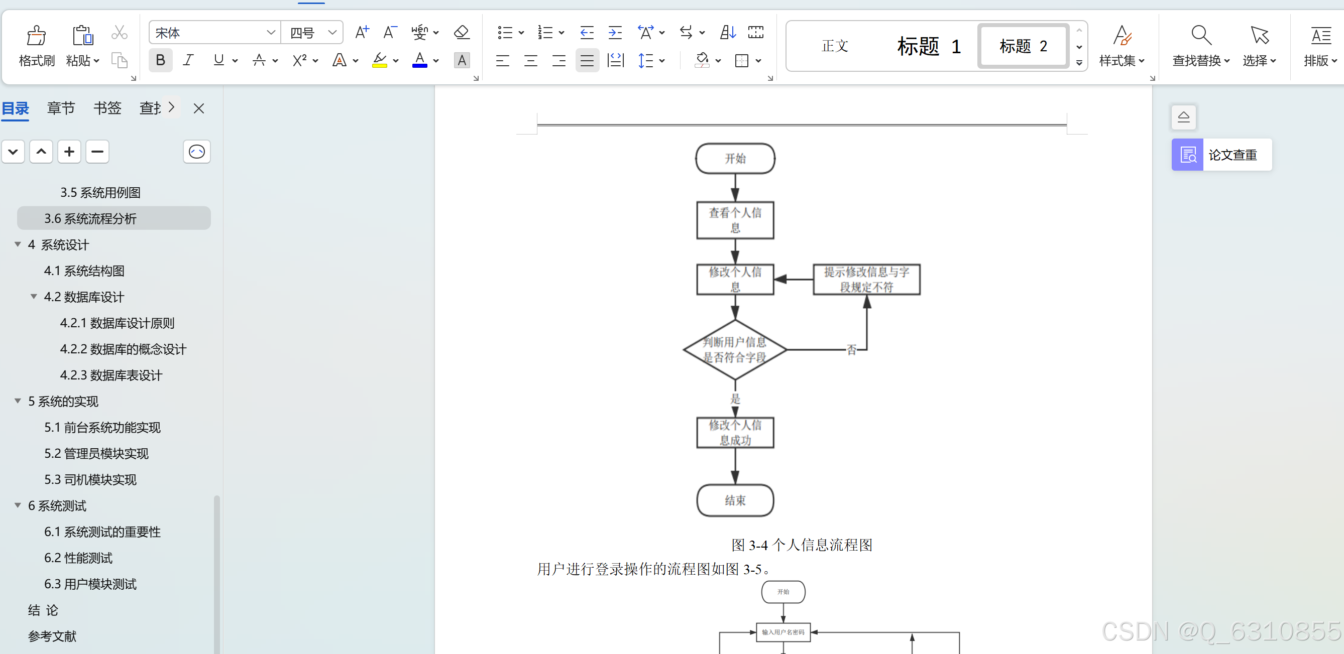This screenshot has height=654, width=1344.
Task: Toggle justified alignment button
Action: tap(587, 61)
